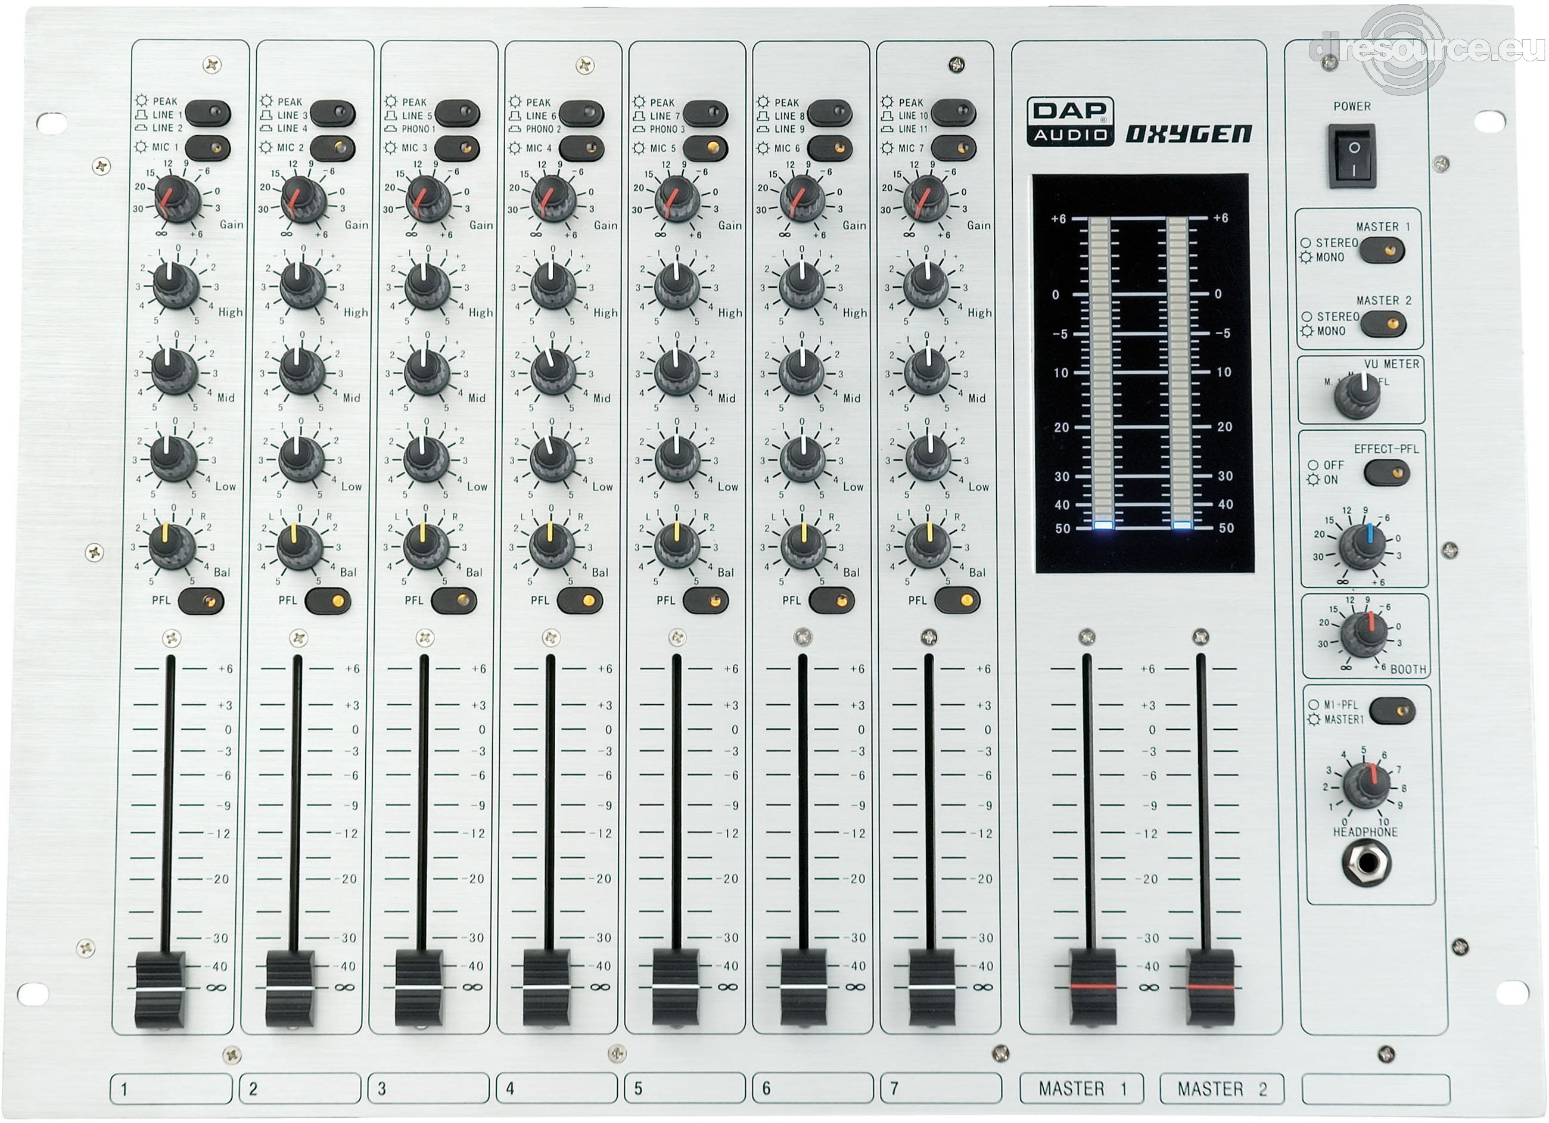Click the VU METER selector knob
Viewport: 1549px width, 1123px height.
(x=1358, y=396)
